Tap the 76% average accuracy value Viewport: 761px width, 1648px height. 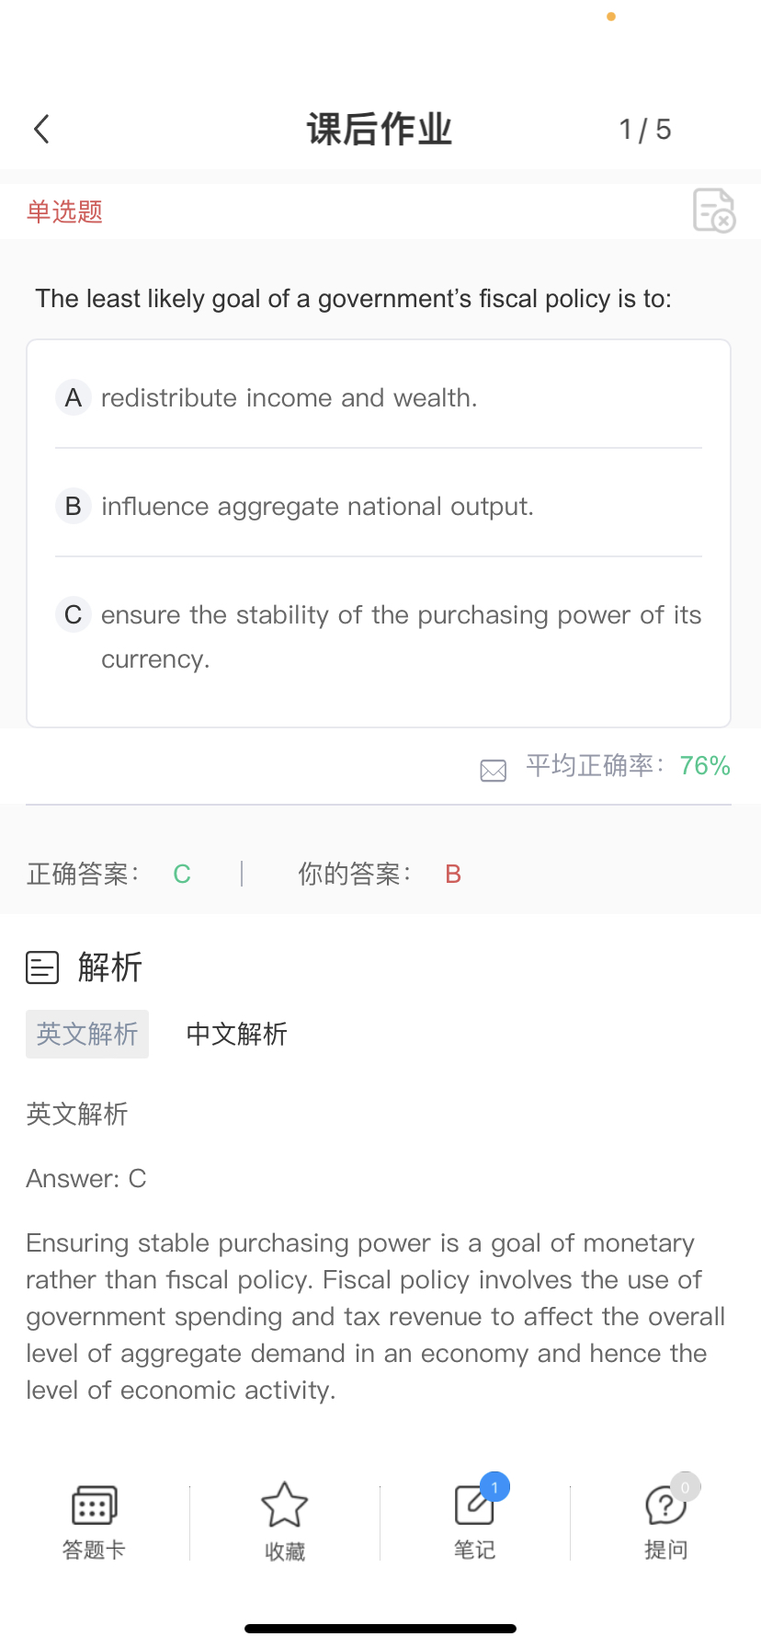[705, 766]
